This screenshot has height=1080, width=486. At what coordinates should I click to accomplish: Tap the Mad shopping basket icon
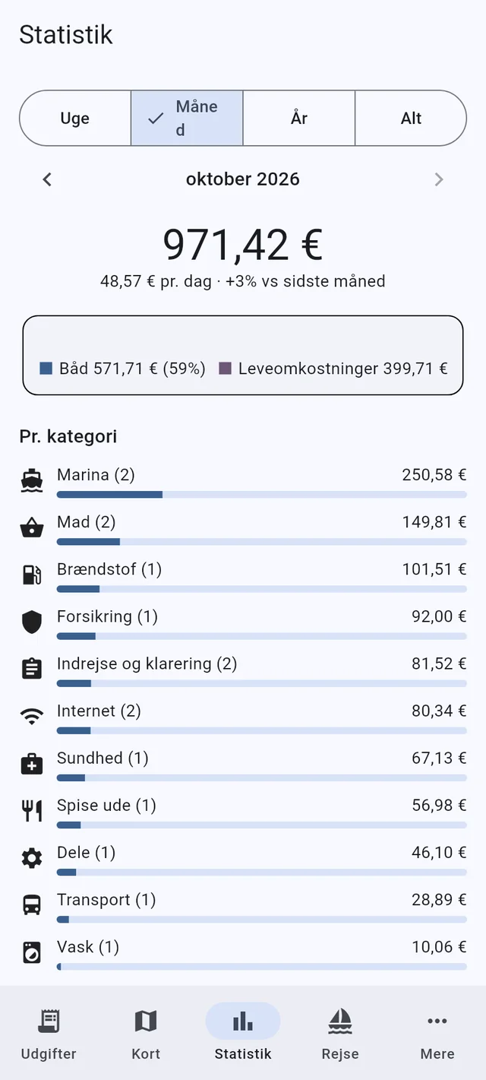pyautogui.click(x=32, y=528)
